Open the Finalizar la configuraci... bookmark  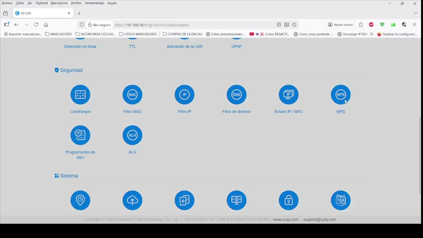point(397,34)
